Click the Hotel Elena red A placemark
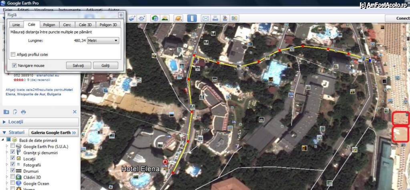410x190 pixels. pyautogui.click(x=165, y=162)
